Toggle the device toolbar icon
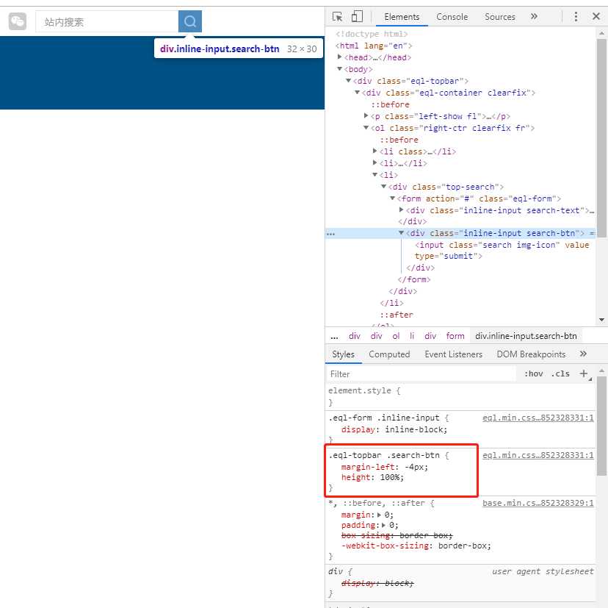 (357, 17)
